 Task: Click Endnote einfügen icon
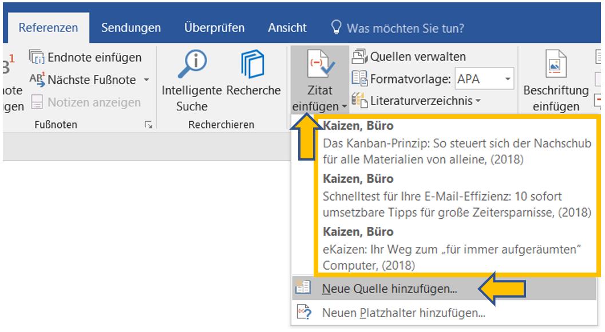coord(37,58)
